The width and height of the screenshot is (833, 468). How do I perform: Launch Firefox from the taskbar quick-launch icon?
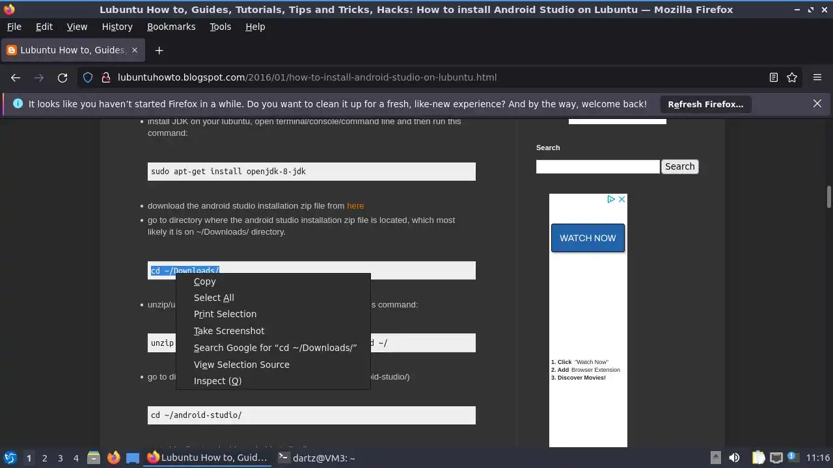click(x=113, y=458)
